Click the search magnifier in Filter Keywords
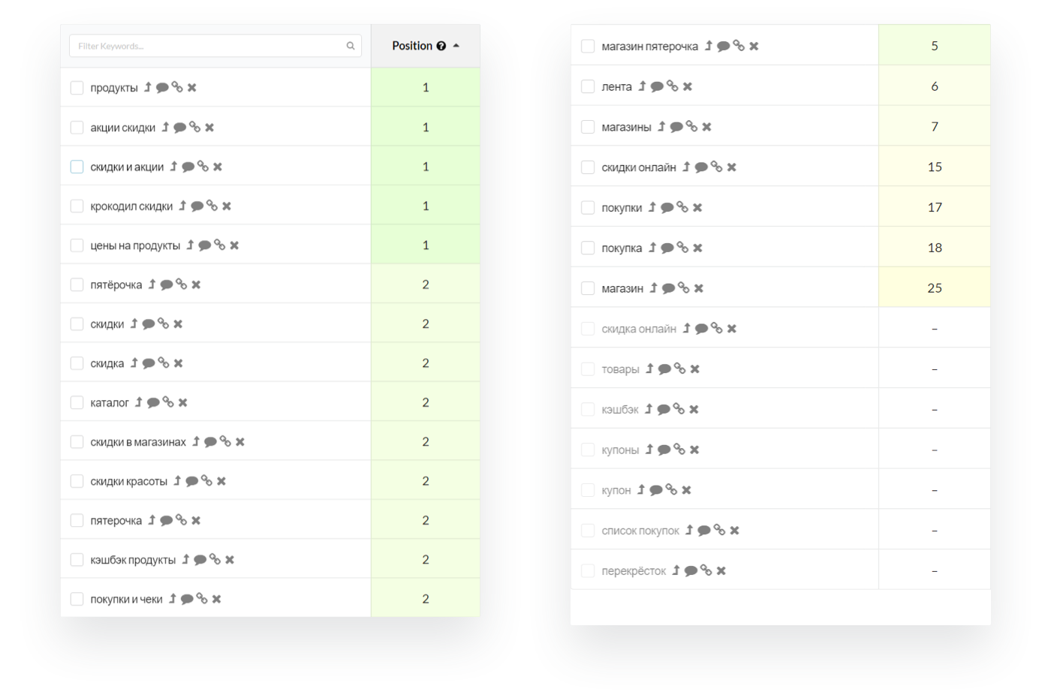The height and width of the screenshot is (692, 1051). pyautogui.click(x=350, y=46)
